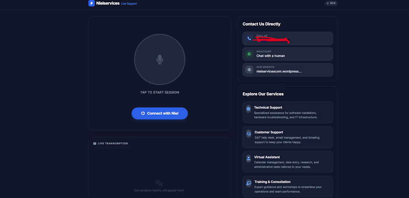This screenshot has height=198, width=409.
Task: Click the IDLE status badge
Action: (x=331, y=3)
